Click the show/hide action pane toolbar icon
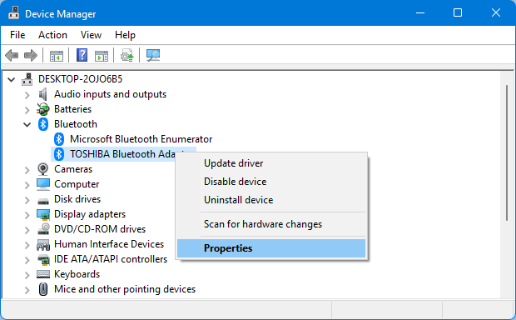This screenshot has height=320, width=516. tap(102, 55)
